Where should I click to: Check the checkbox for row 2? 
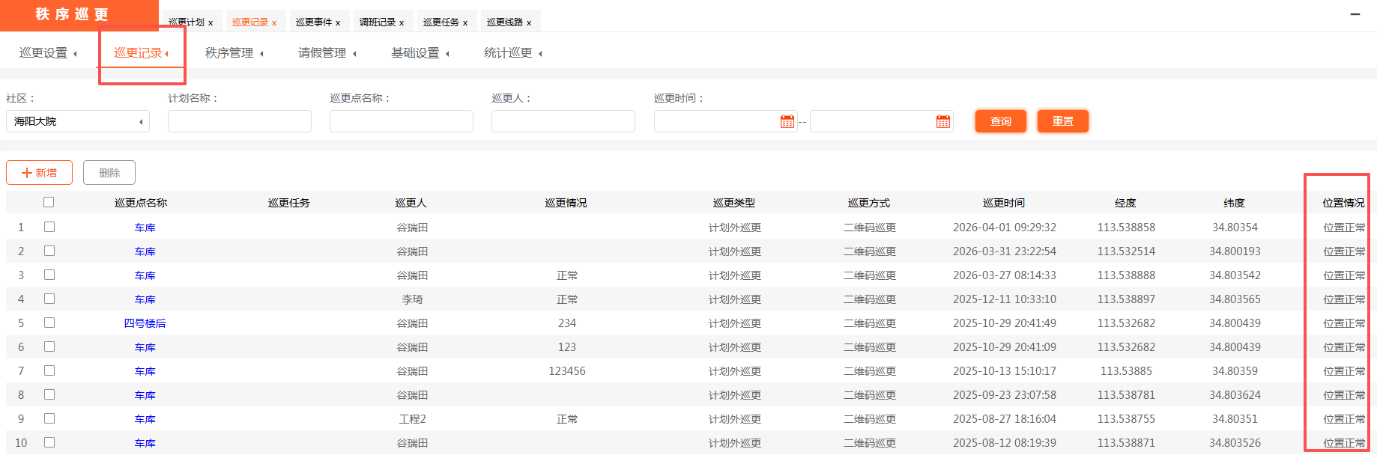49,251
